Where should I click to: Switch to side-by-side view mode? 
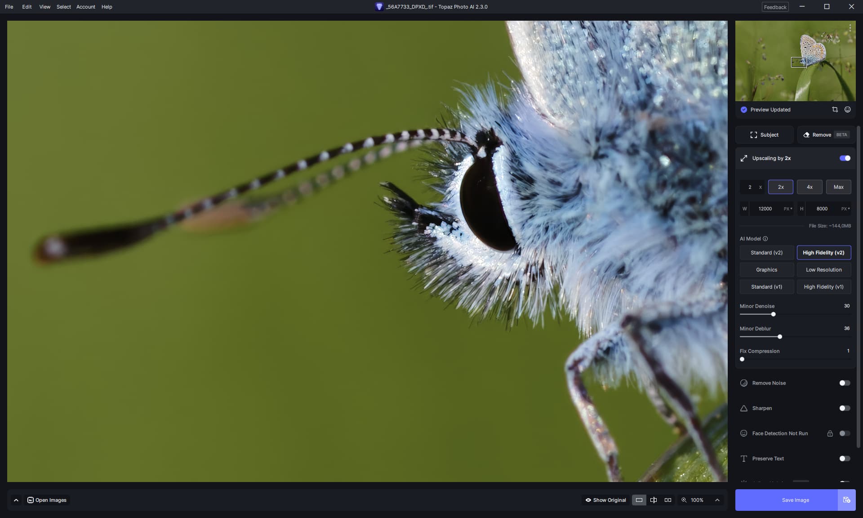pos(668,500)
